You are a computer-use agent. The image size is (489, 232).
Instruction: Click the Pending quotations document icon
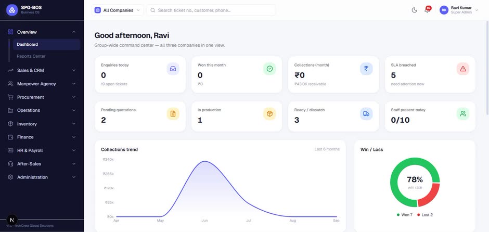coord(173,114)
